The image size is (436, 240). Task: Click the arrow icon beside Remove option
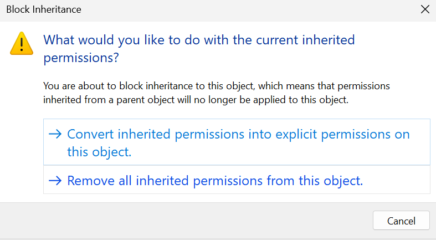[55, 180]
